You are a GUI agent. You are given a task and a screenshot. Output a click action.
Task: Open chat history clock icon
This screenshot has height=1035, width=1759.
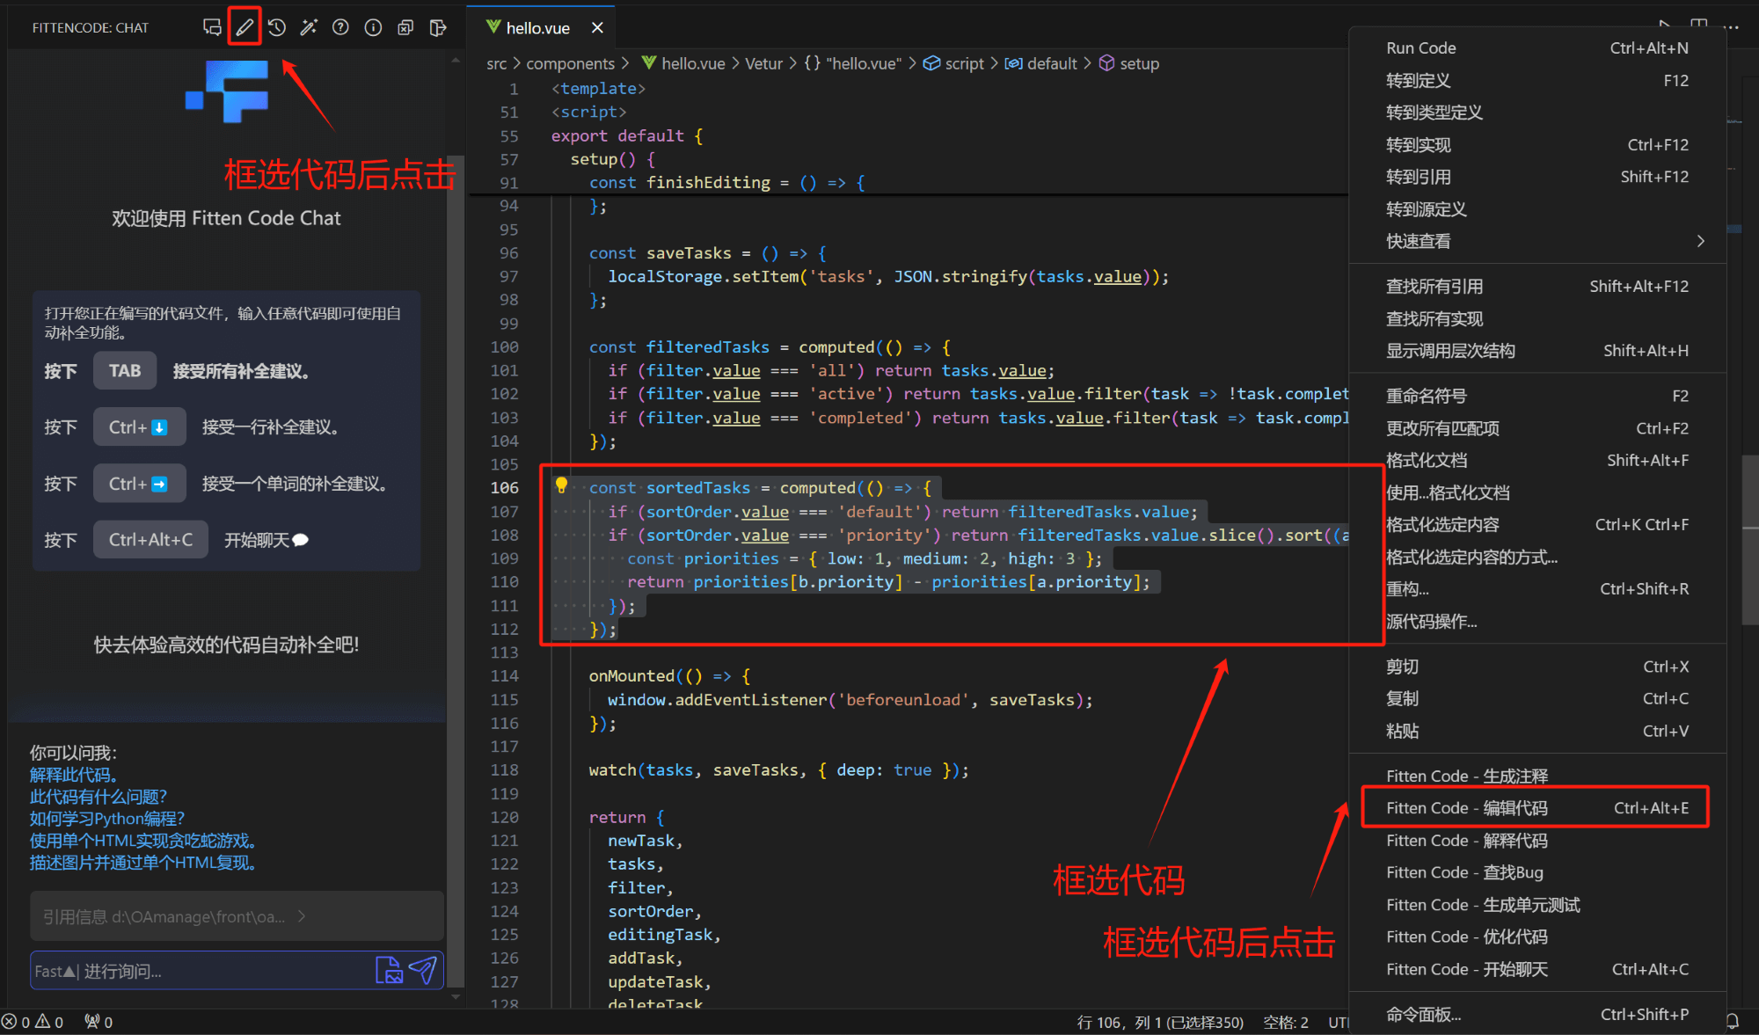pos(277,27)
